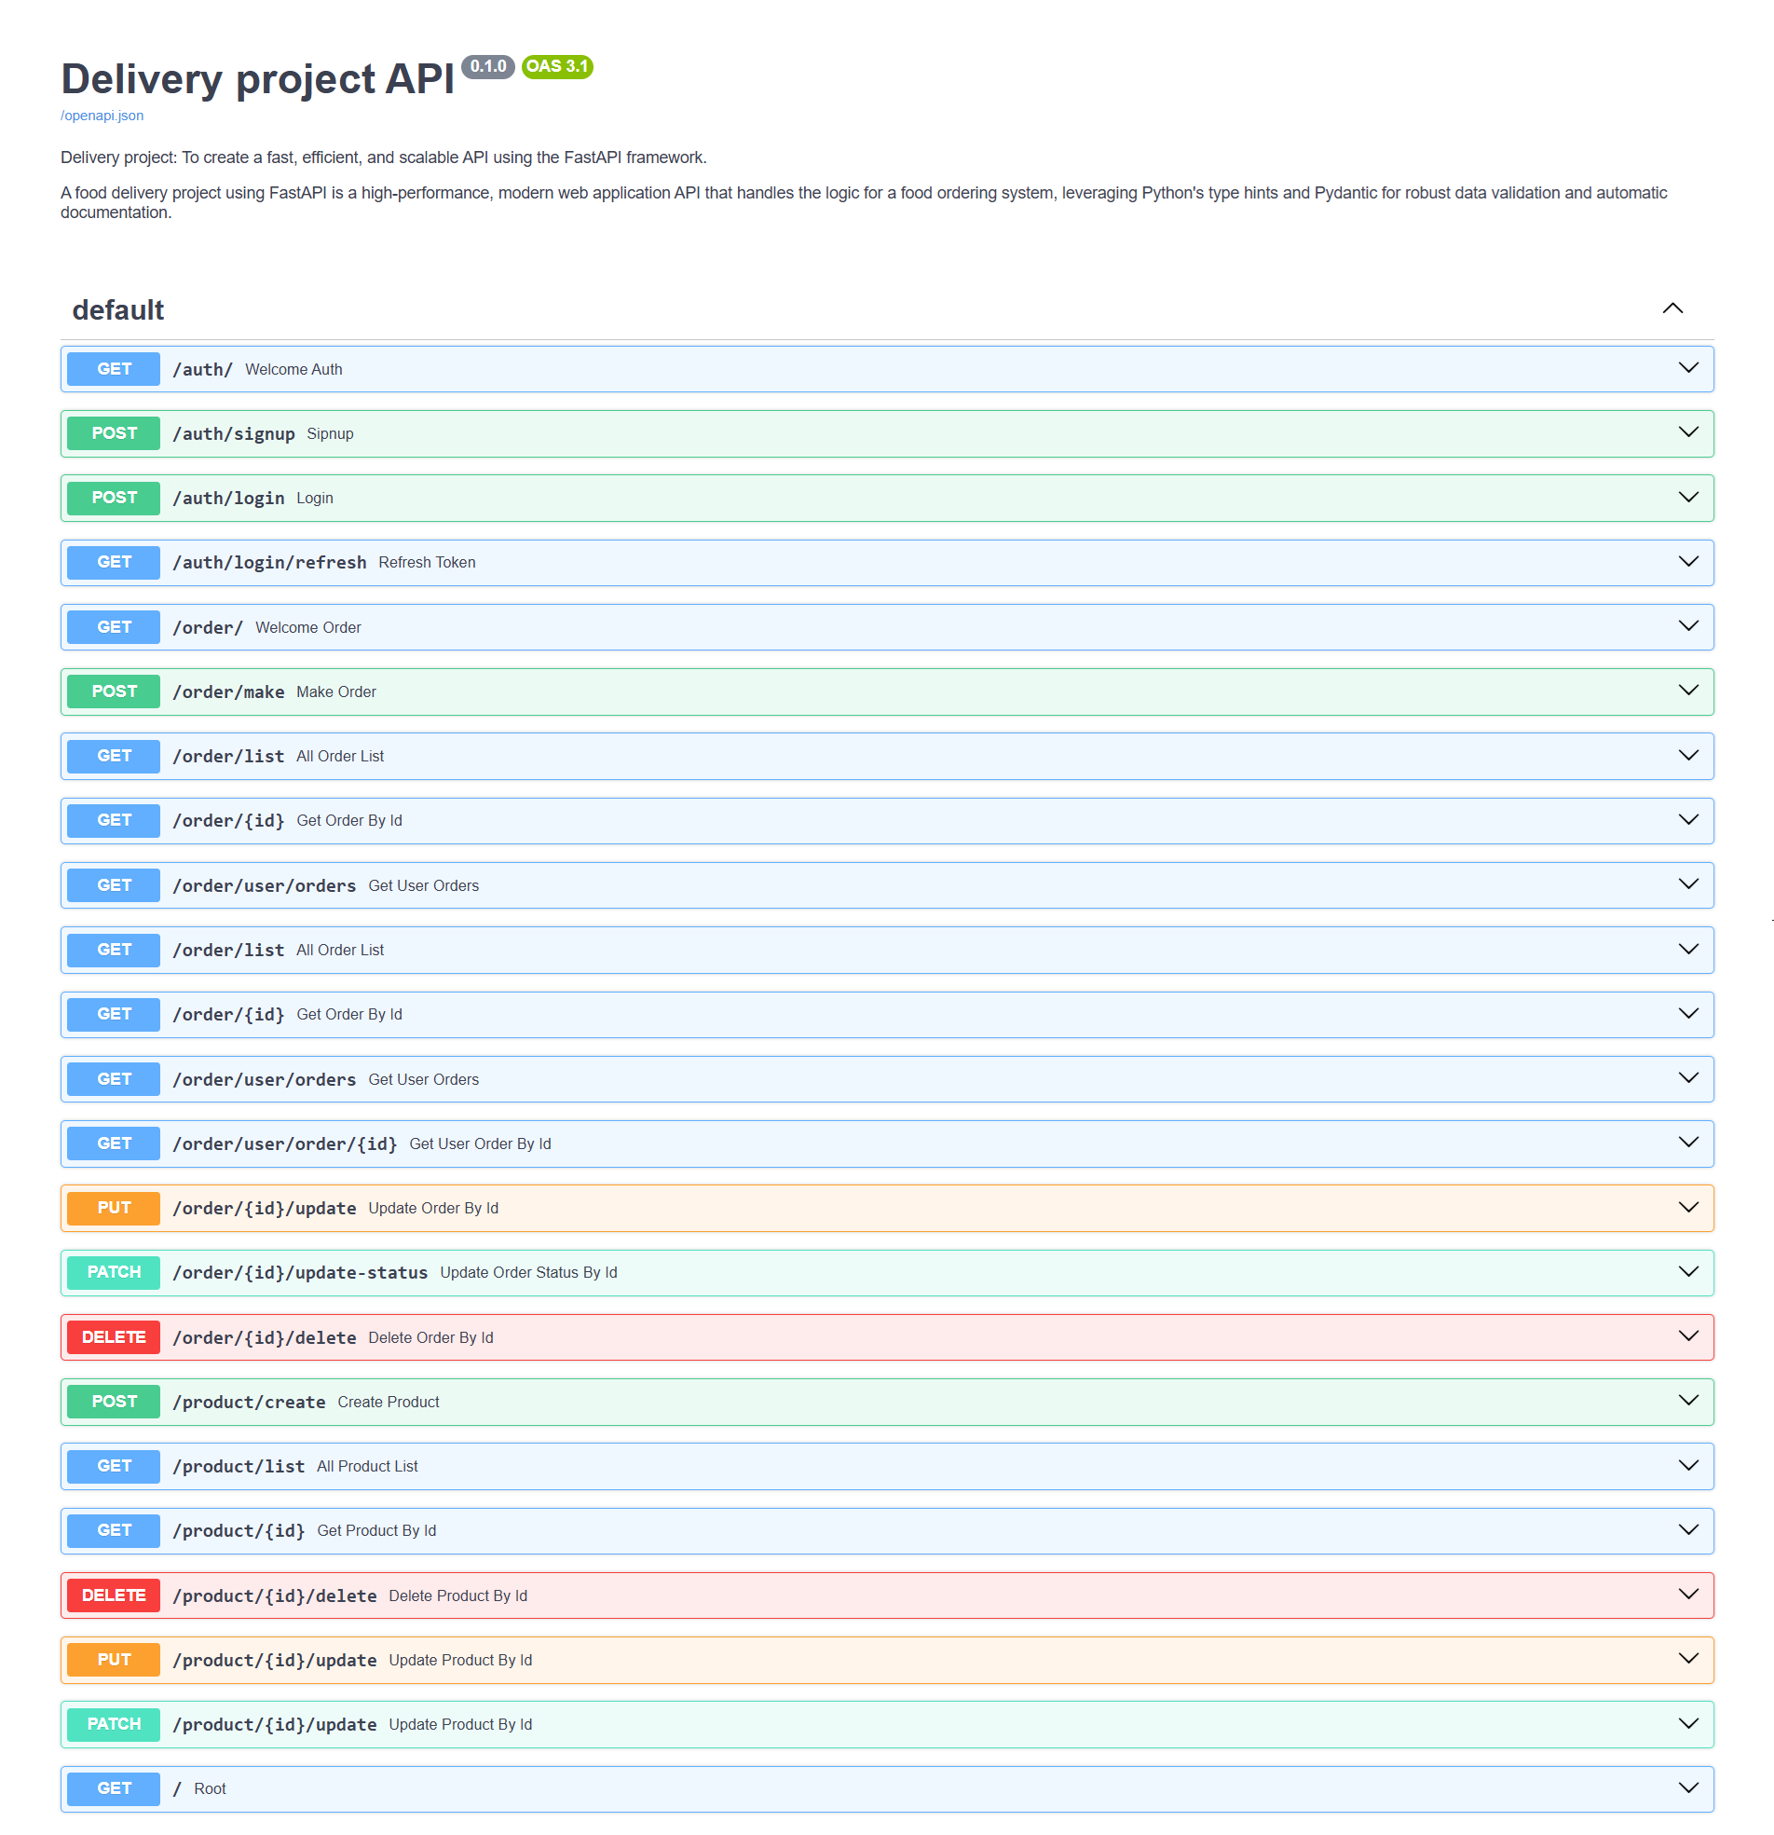Click the DELETE badge on /product/{id}/delete
1774x1835 pixels.
click(113, 1595)
